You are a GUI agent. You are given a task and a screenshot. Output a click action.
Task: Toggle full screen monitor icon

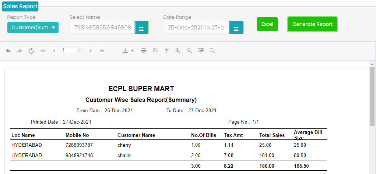click(201, 51)
